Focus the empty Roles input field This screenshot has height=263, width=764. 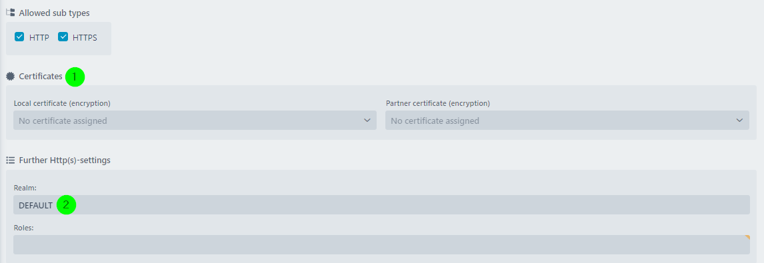click(381, 245)
